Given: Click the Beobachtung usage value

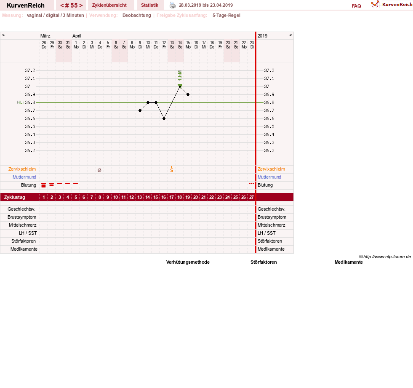Looking at the screenshot, I should 137,15.
